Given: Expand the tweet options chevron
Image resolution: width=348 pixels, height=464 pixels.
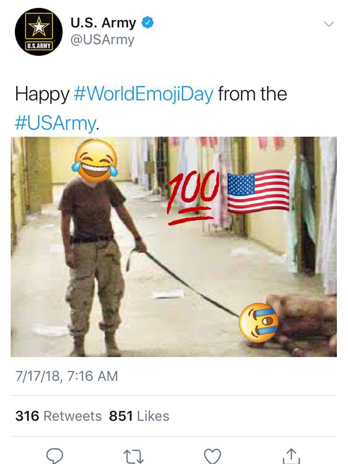Looking at the screenshot, I should pos(329,24).
